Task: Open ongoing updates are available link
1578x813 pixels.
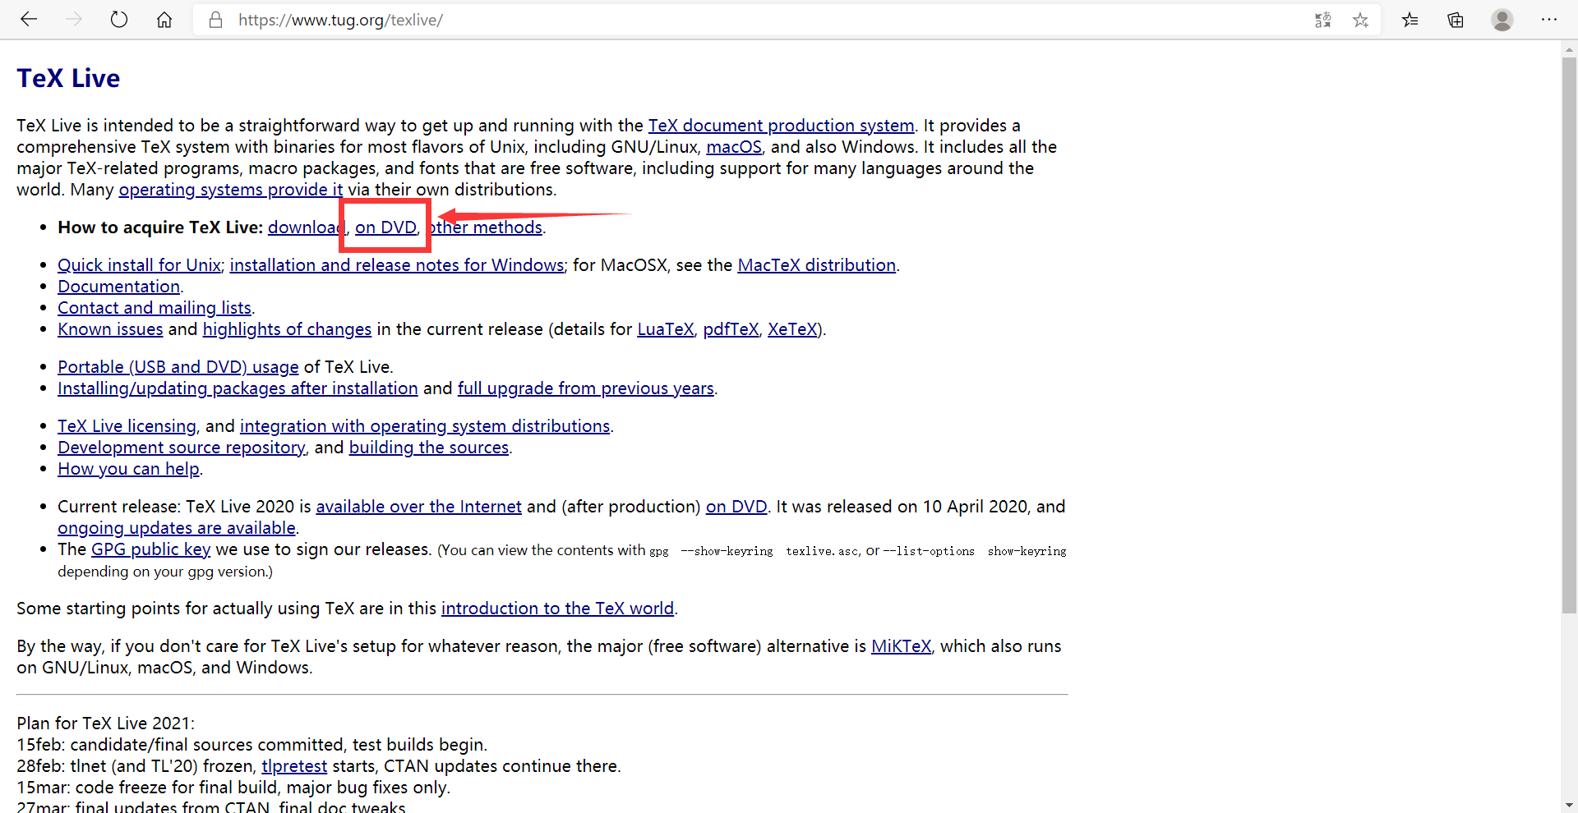Action: 177,528
